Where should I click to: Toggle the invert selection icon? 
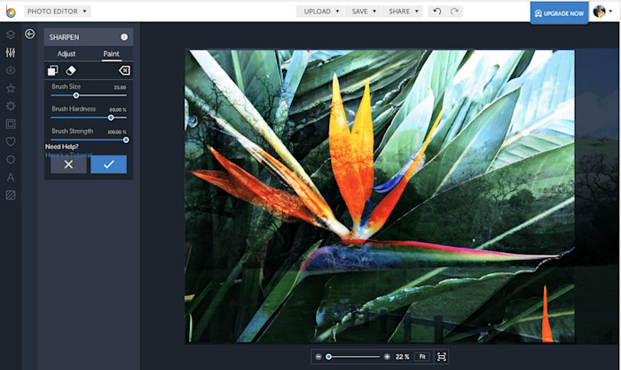pyautogui.click(x=52, y=70)
